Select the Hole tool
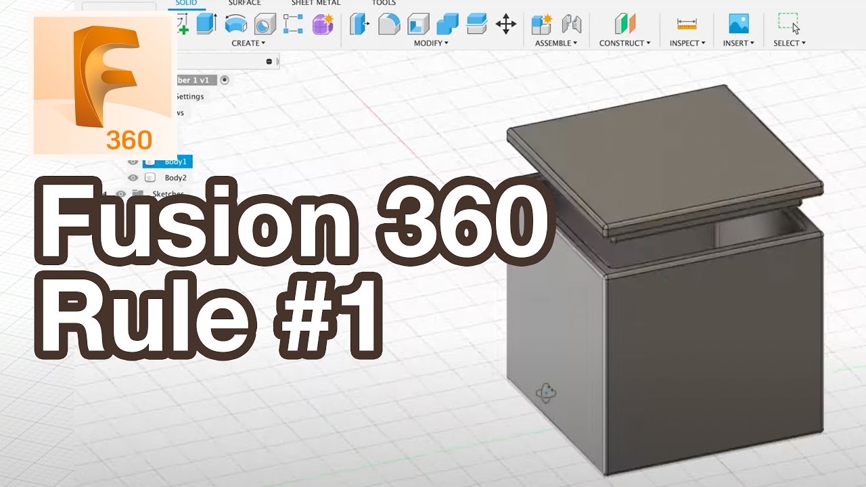 [x=265, y=25]
